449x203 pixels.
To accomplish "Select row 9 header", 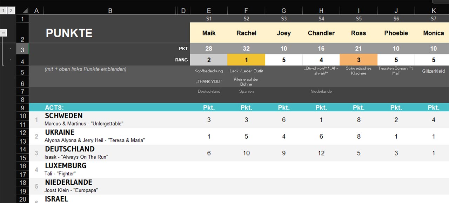I will (23, 107).
